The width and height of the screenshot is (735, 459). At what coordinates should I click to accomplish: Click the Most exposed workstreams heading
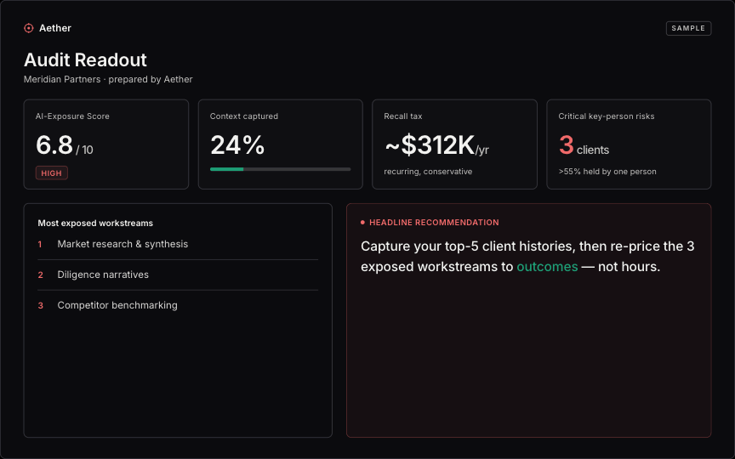coord(95,223)
